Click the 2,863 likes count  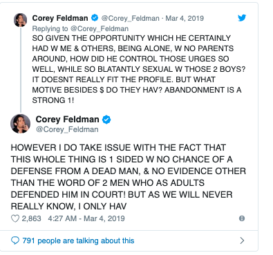[31, 218]
